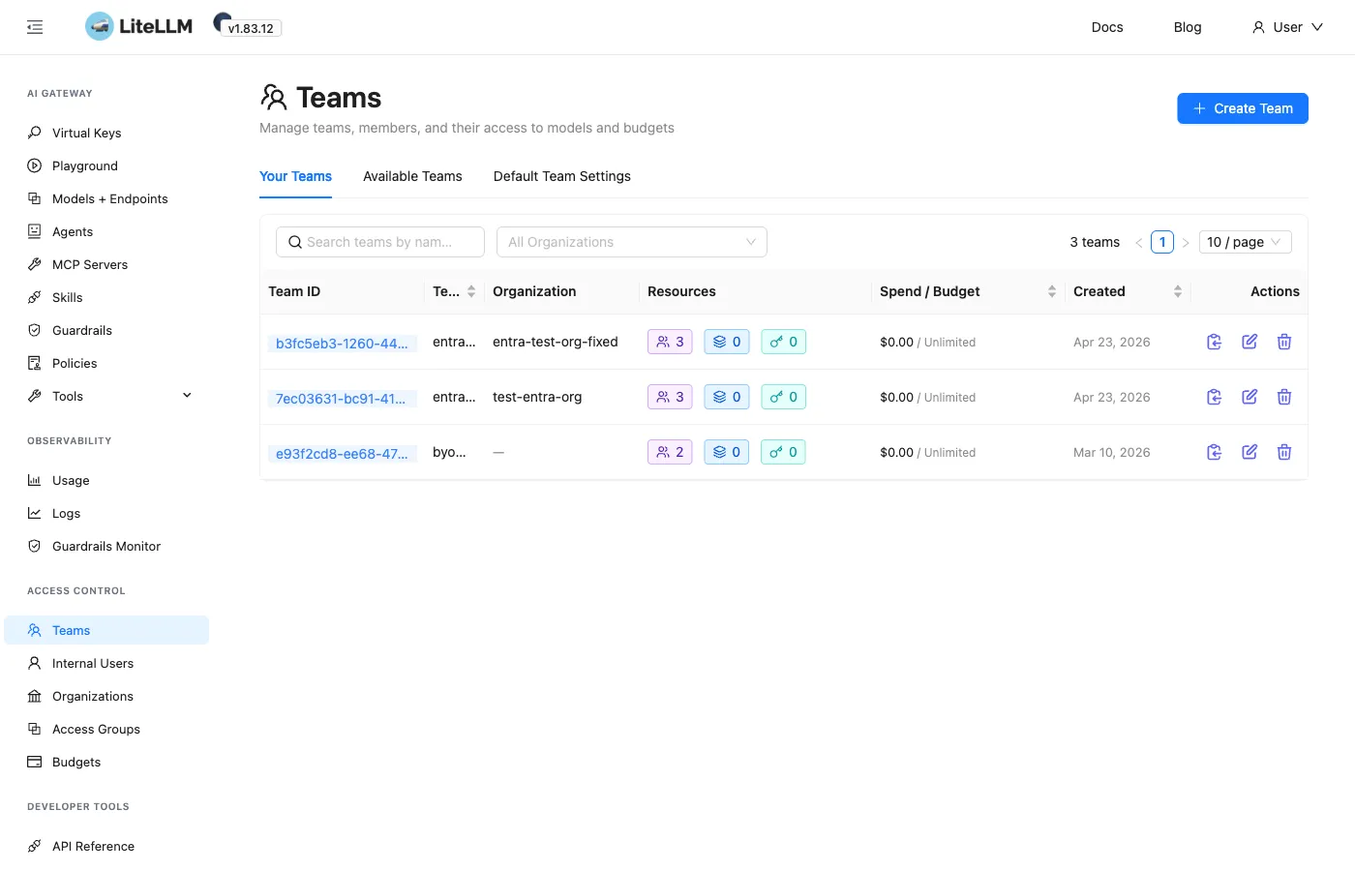Focus the Search teams by name field
The width and height of the screenshot is (1355, 871).
[x=380, y=242]
